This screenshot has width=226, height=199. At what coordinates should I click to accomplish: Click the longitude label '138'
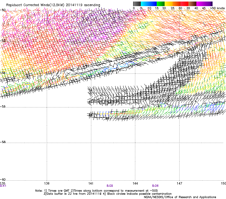pos(47,183)
